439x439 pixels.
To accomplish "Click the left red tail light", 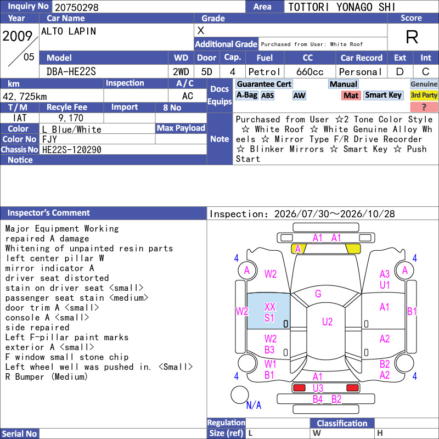I will click(x=299, y=388).
